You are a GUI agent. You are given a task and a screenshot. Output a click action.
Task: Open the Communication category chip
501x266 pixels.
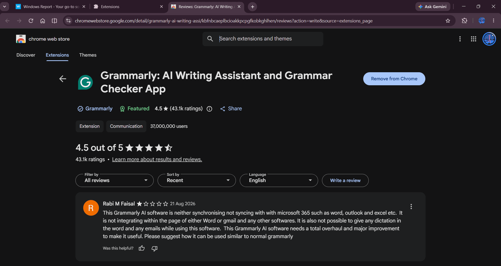126,126
